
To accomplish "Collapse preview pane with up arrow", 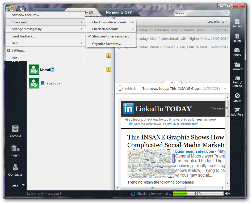I will (x=172, y=82).
